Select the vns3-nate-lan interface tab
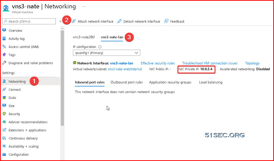274x161 pixels. 112,37
